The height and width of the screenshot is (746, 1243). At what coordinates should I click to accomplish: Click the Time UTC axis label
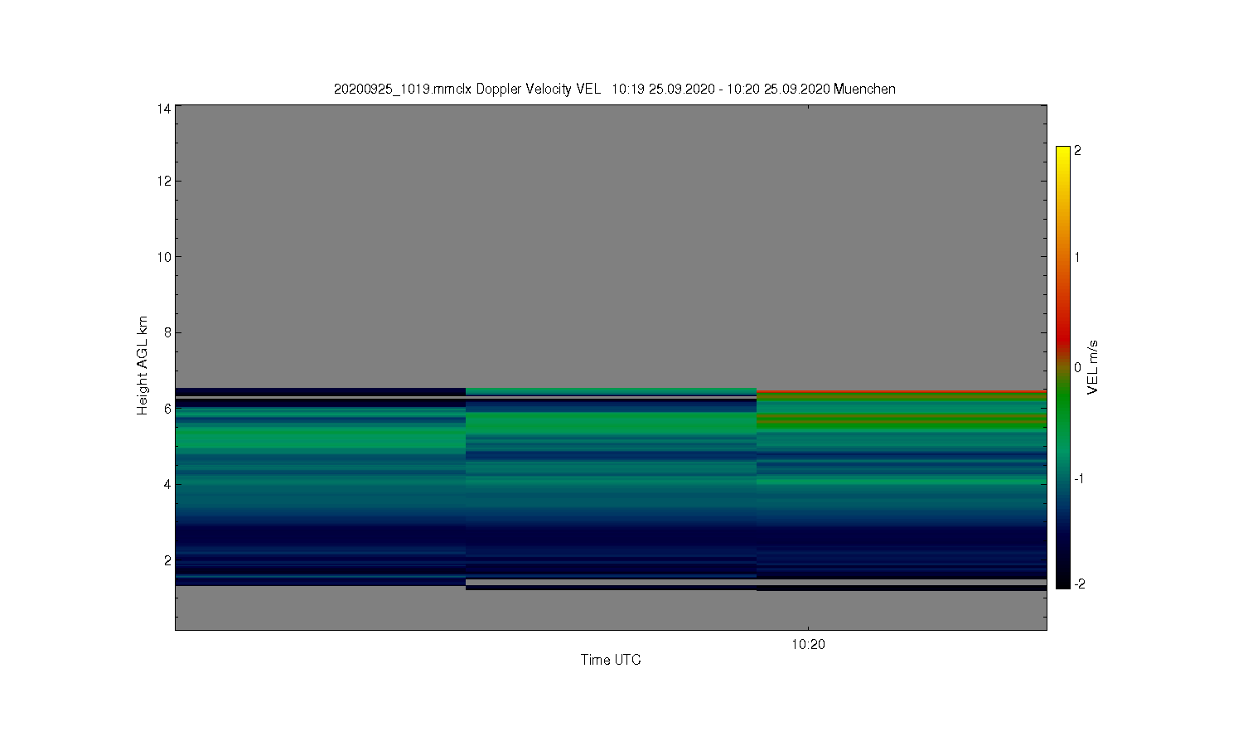[x=611, y=660]
